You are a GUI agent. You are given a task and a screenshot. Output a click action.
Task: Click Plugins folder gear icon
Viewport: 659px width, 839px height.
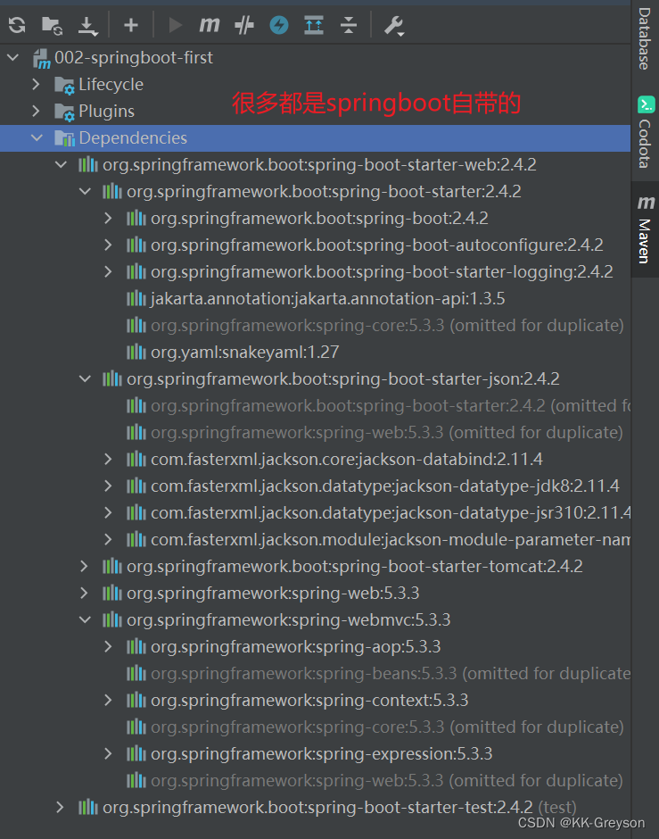coord(65,112)
